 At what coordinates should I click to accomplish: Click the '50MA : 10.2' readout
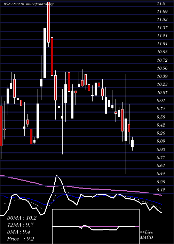[22, 218]
